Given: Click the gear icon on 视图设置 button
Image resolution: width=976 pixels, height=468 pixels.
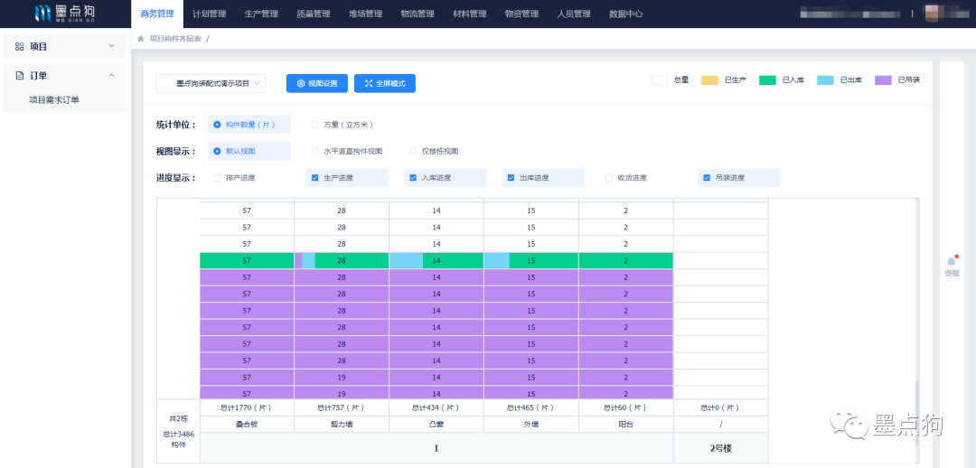Looking at the screenshot, I should (x=301, y=83).
